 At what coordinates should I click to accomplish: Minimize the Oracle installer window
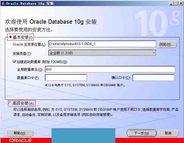tap(171, 3)
